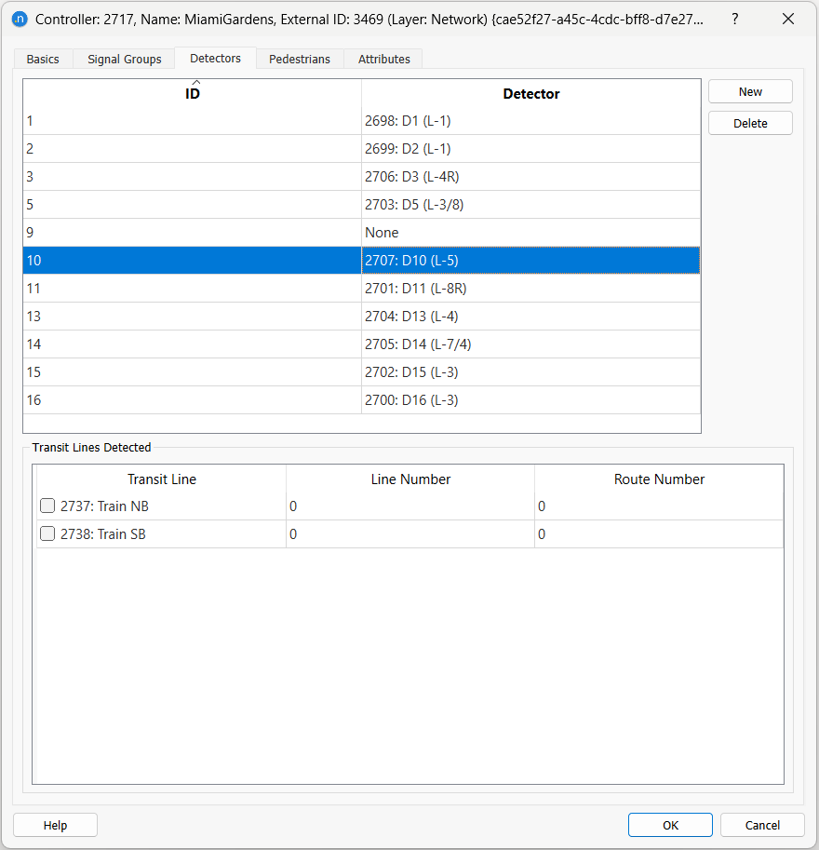This screenshot has height=850, width=819.
Task: Click the question mark help icon
Action: click(734, 19)
